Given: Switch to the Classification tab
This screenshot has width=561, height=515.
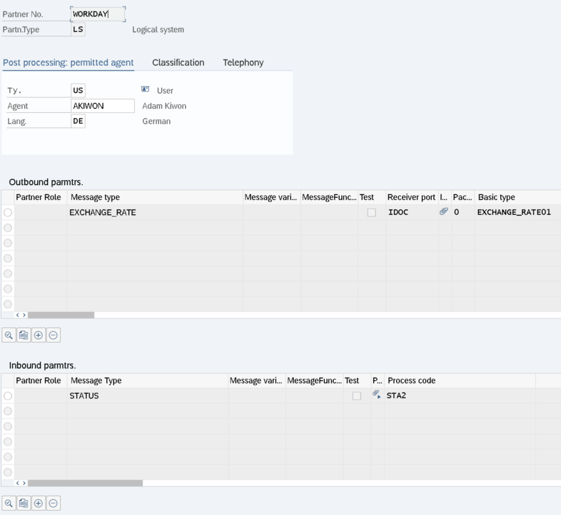Looking at the screenshot, I should click(x=178, y=62).
